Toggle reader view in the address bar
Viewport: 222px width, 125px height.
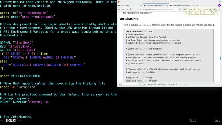(x=180, y=9)
